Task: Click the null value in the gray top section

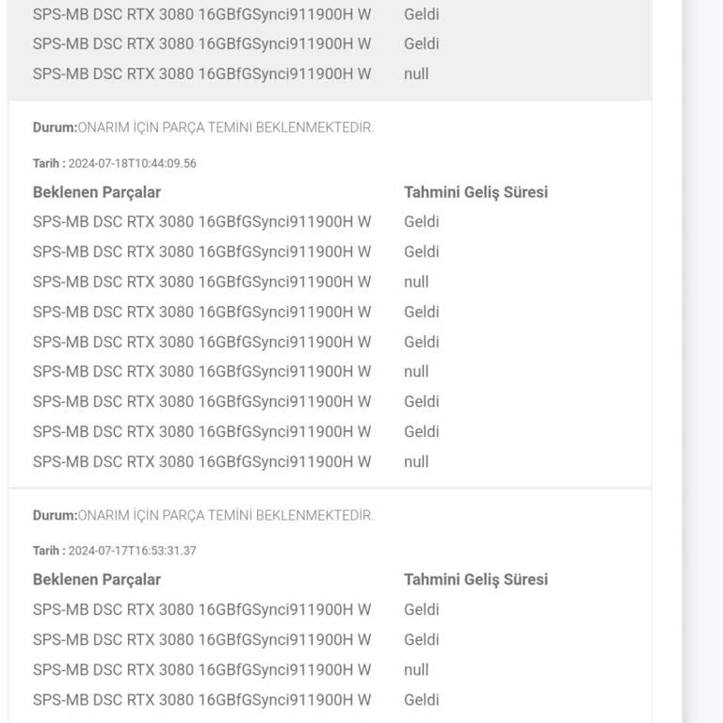Action: [x=416, y=73]
